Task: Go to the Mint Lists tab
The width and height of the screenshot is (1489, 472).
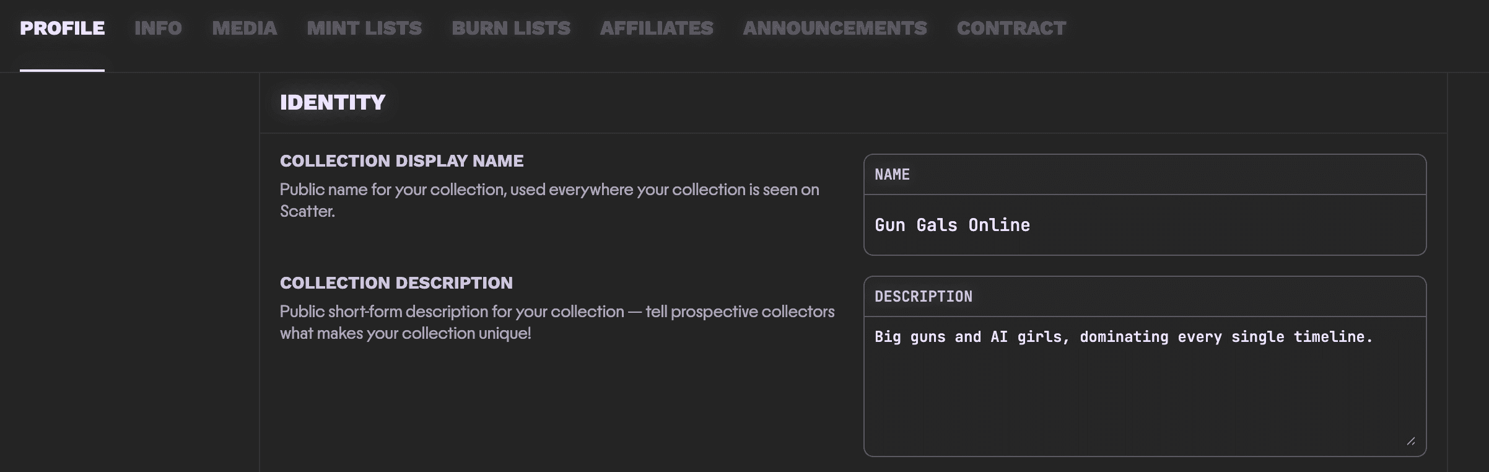Action: [364, 28]
